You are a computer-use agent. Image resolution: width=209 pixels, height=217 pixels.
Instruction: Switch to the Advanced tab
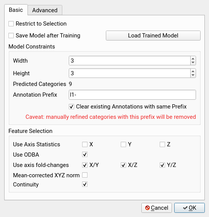[x=45, y=10]
